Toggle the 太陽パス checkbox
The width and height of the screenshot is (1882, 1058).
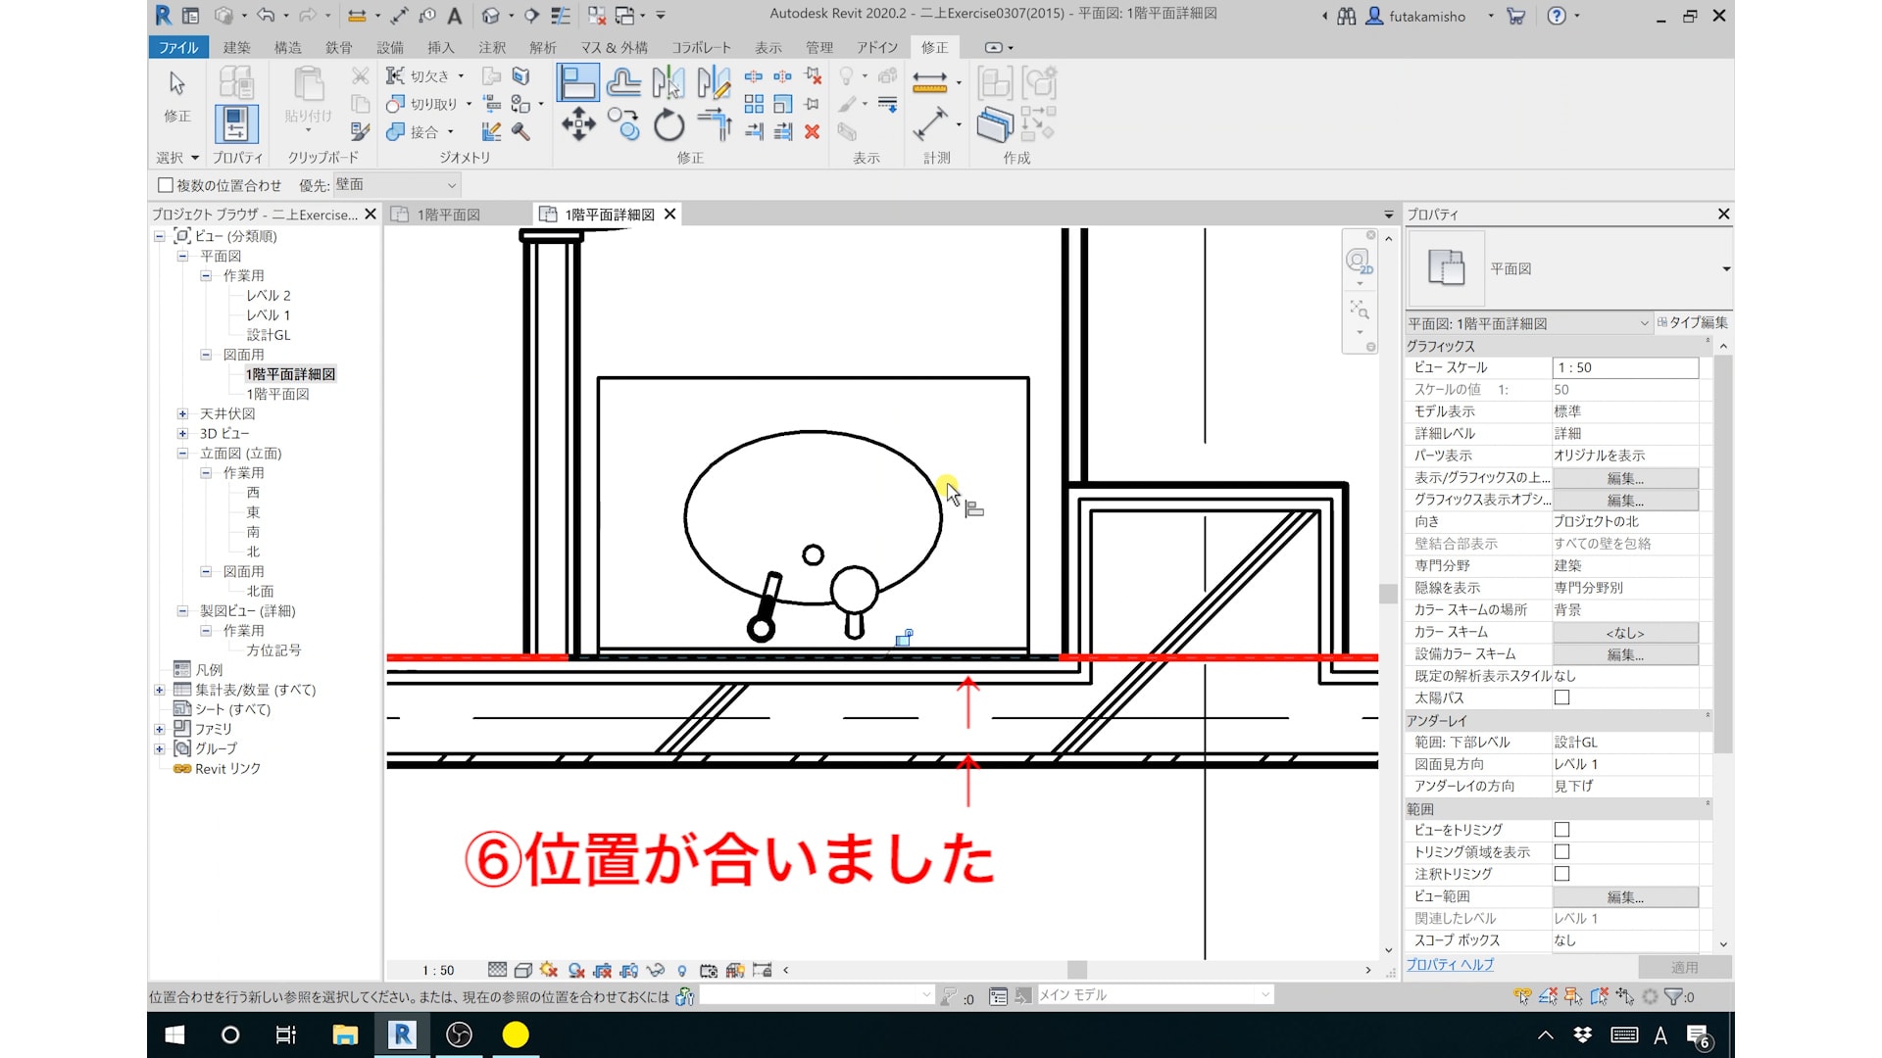click(1561, 697)
